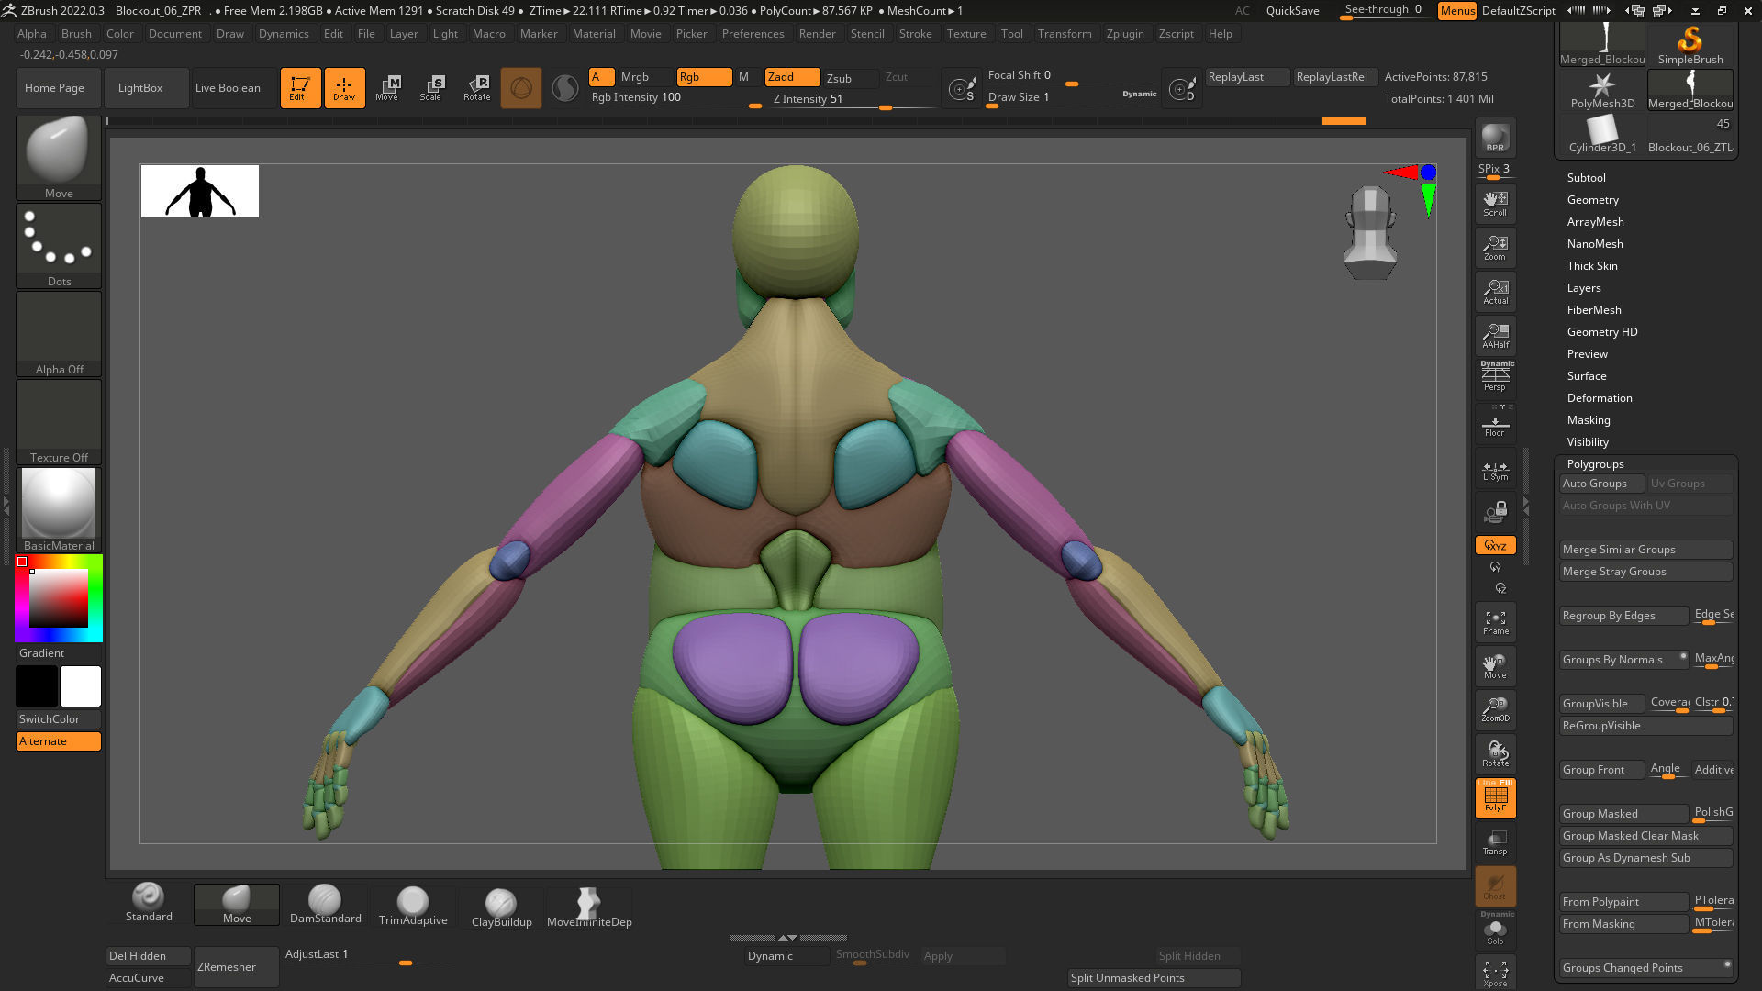1762x991 pixels.
Task: Expand the Deformation section
Action: point(1599,398)
